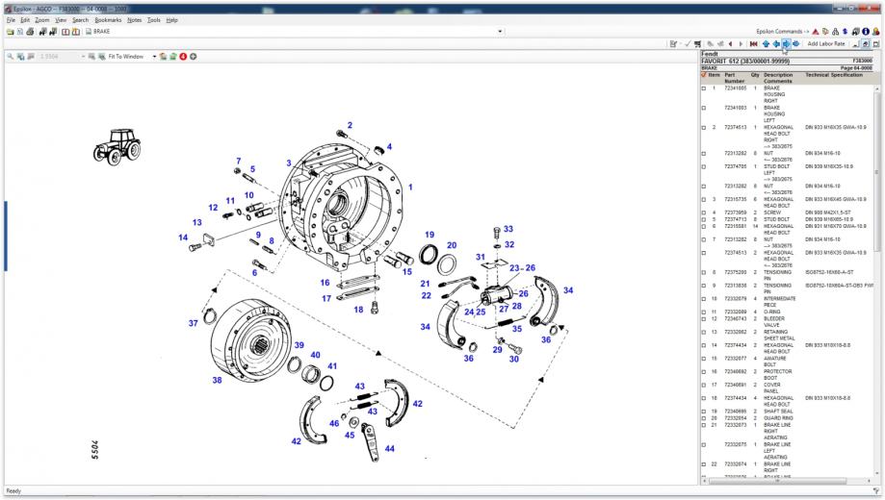Click the blue double-headed arrow icon
This screenshot has height=500, width=885.
pyautogui.click(x=795, y=44)
